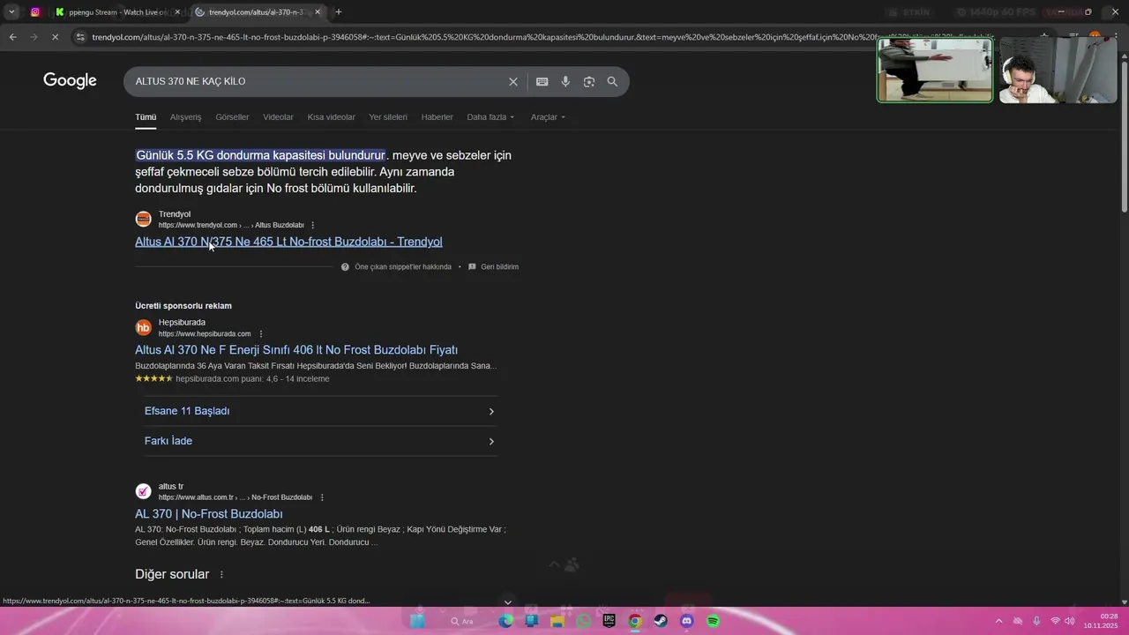Open Epic Games Launcher from the taskbar

[609, 621]
